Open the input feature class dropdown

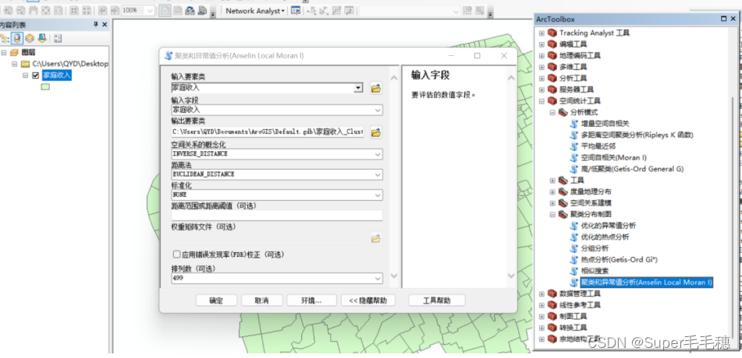(358, 88)
